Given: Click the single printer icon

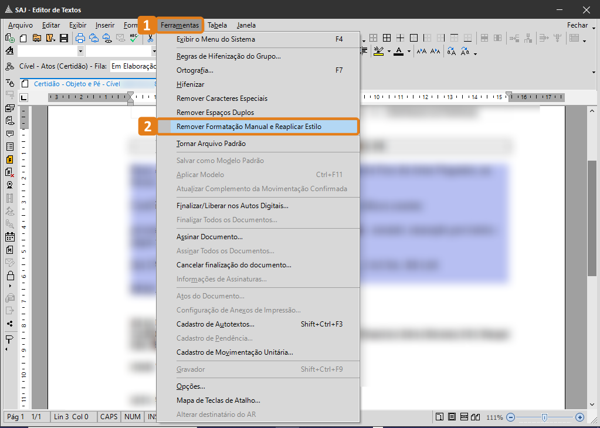Looking at the screenshot, I should click(80, 38).
